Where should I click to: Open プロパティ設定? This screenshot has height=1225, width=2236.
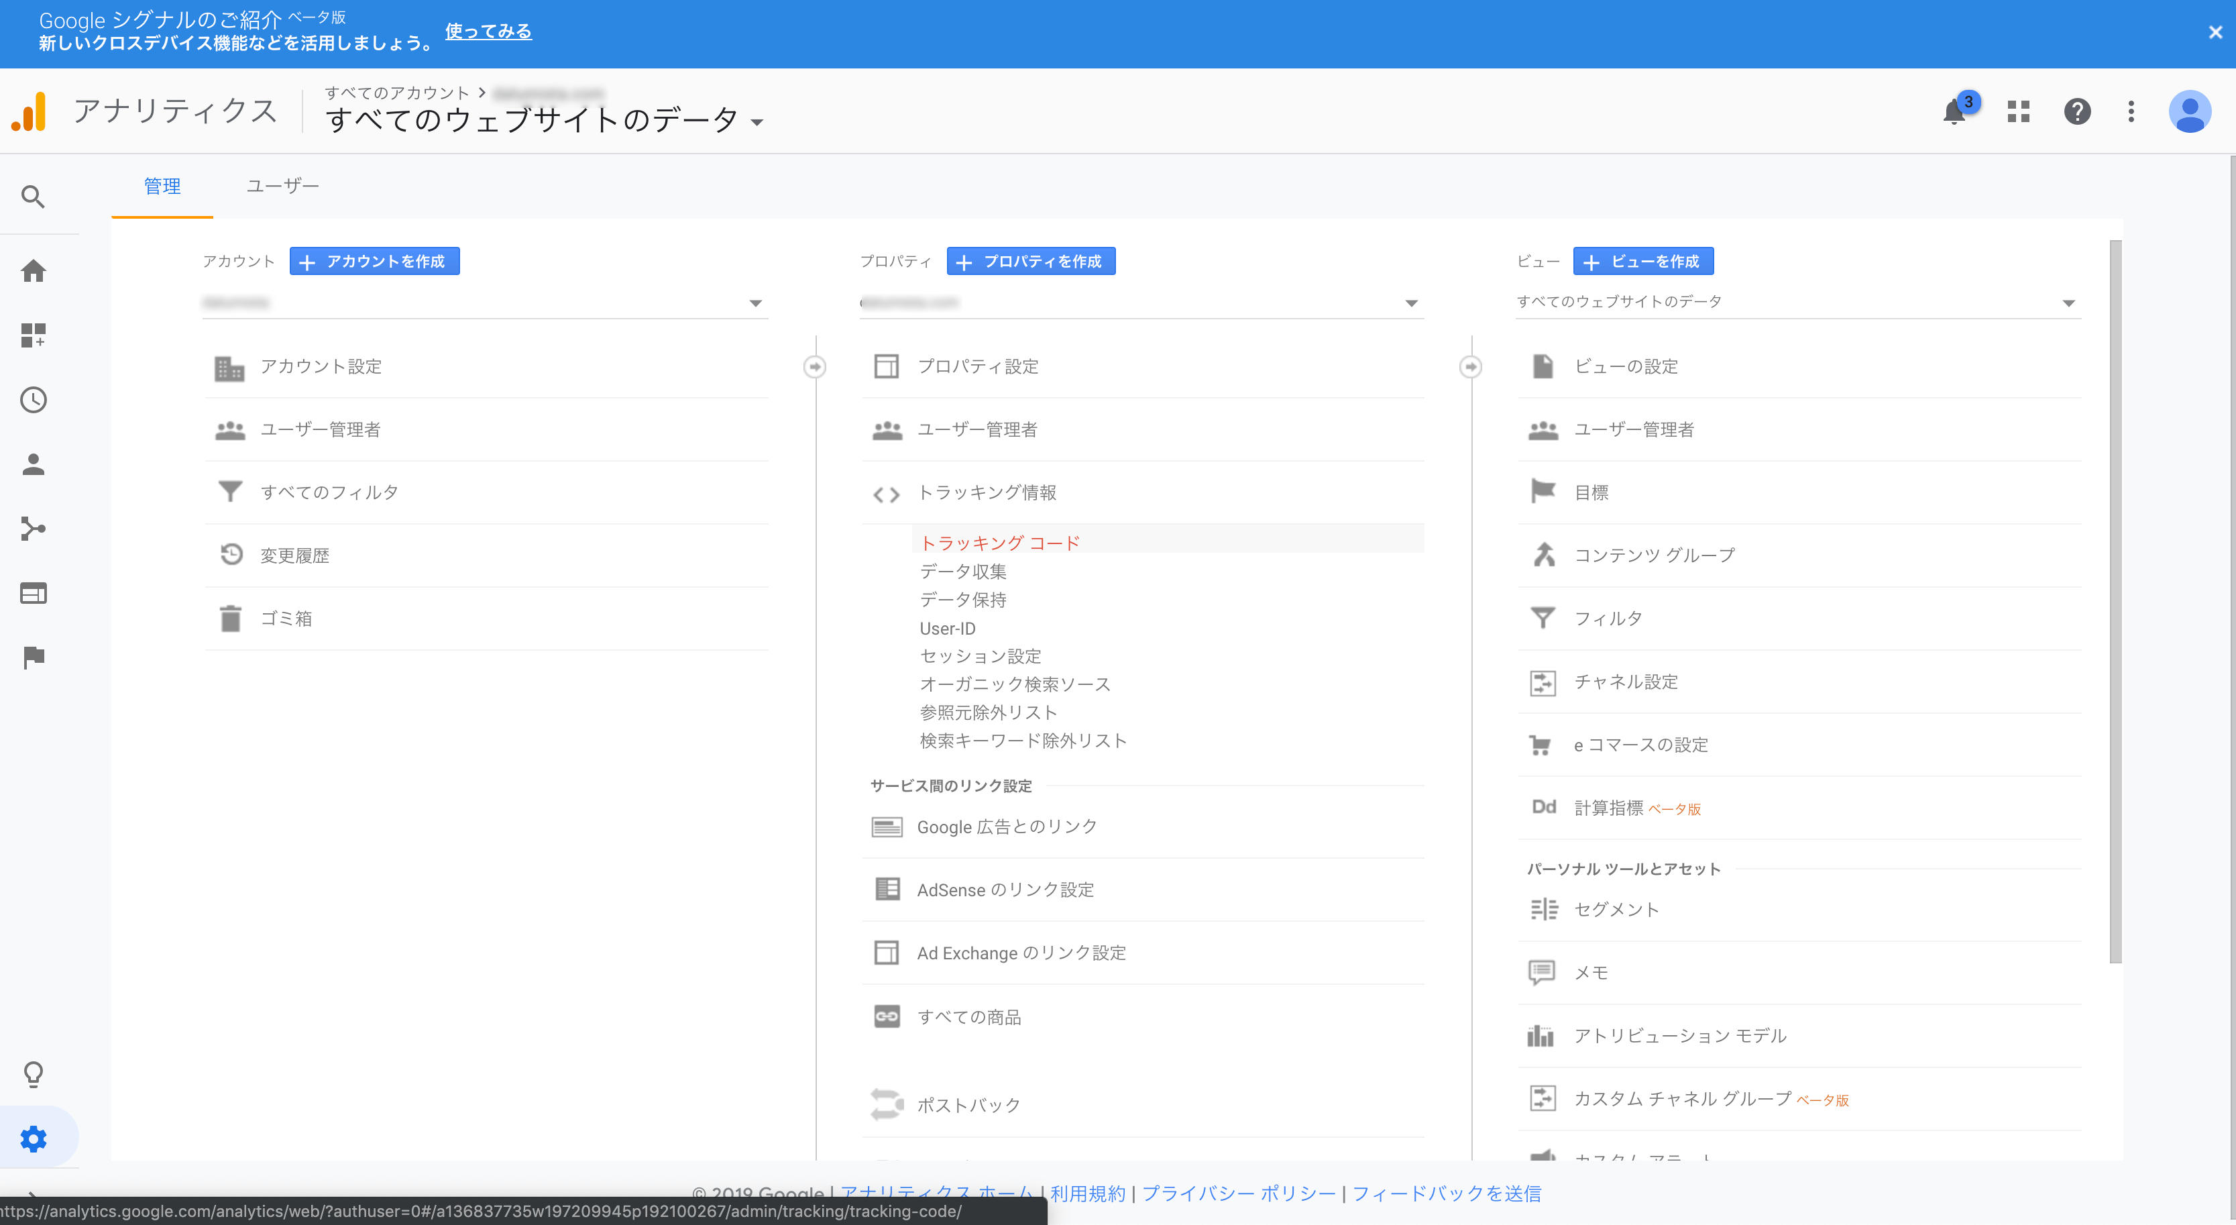click(x=1142, y=366)
